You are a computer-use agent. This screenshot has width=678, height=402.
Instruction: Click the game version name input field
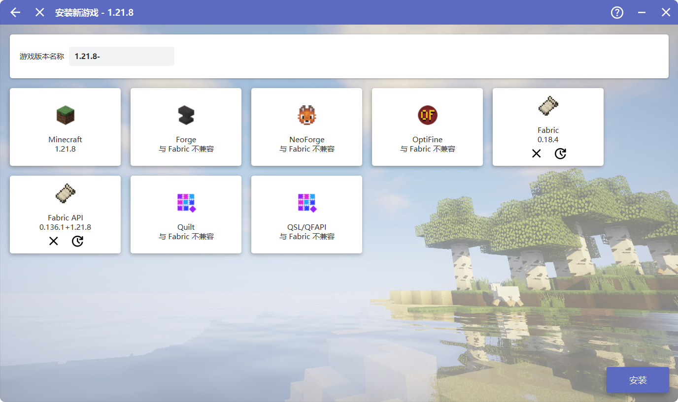[x=122, y=56]
